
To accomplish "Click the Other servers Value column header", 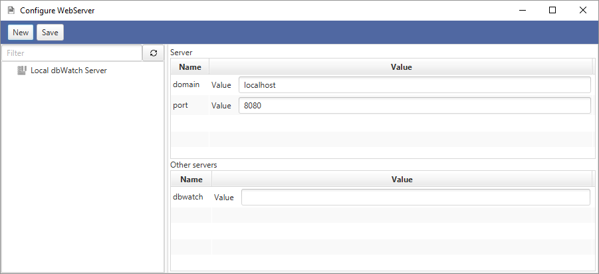I will click(402, 179).
